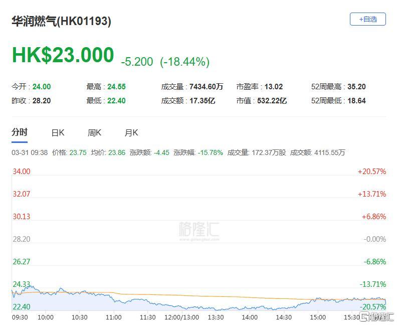
Task: Click the 今开 value 24.00
Action: tap(42, 87)
